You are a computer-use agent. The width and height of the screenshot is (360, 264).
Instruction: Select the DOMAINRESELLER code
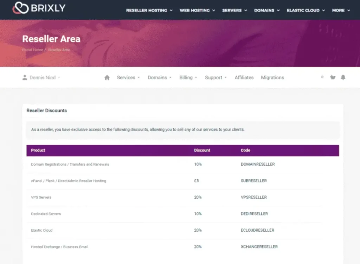pyautogui.click(x=258, y=164)
